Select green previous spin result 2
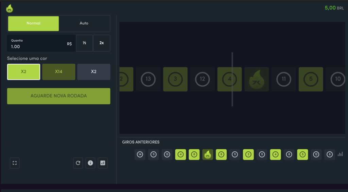The image size is (348, 192). point(248,154)
